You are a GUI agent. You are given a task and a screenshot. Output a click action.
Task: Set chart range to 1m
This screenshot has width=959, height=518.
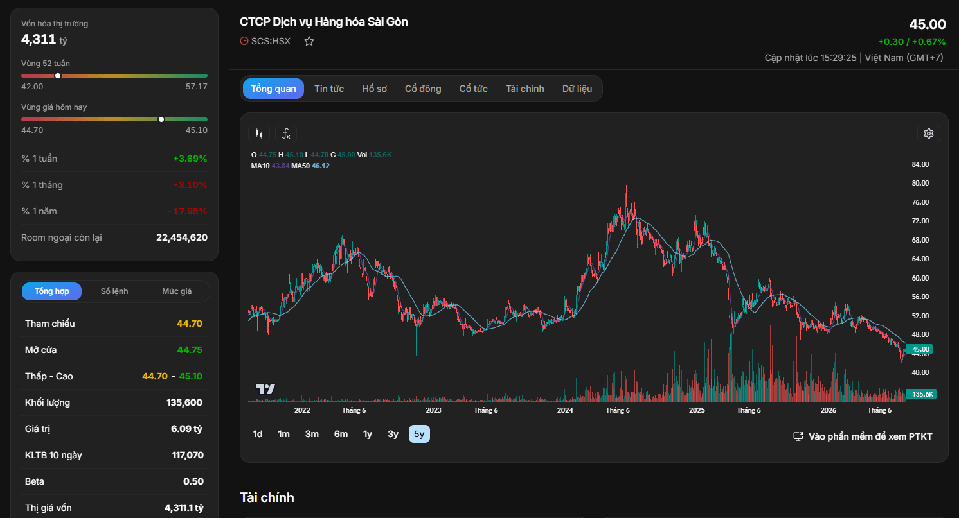pyautogui.click(x=284, y=435)
